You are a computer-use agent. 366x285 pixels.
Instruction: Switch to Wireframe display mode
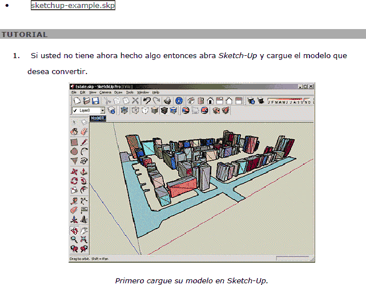135,110
